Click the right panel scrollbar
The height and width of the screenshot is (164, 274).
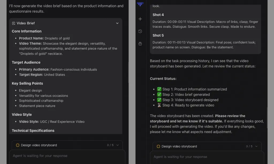click(x=267, y=118)
